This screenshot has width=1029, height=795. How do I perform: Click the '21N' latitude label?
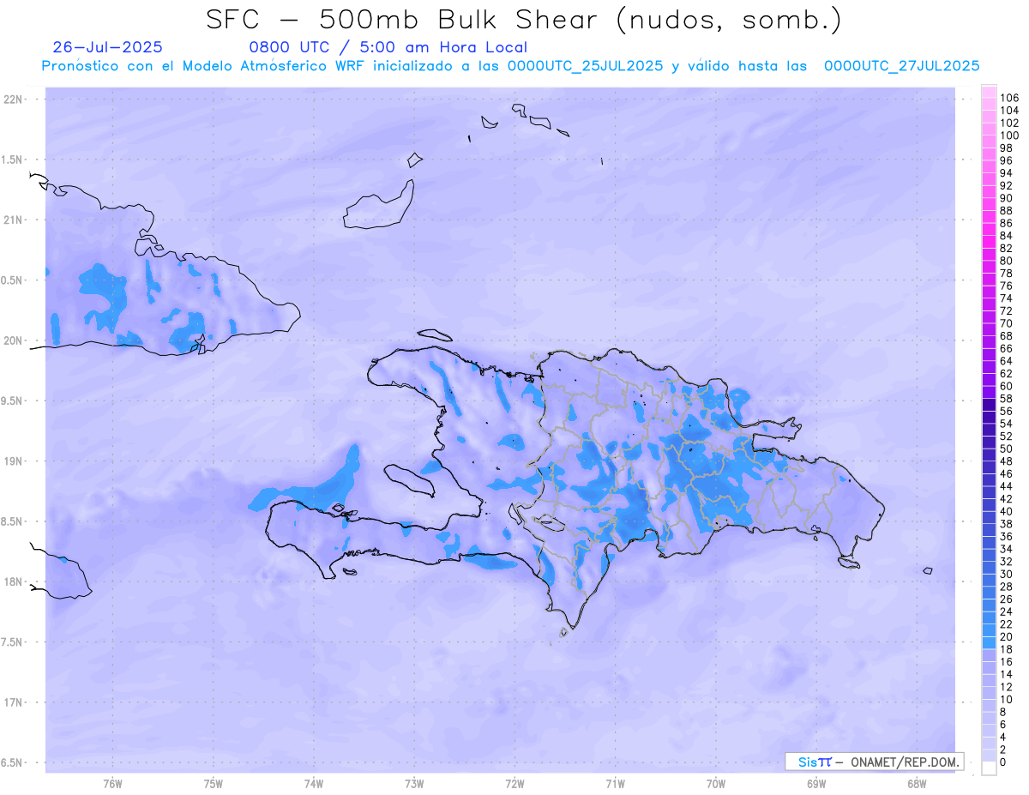[14, 220]
